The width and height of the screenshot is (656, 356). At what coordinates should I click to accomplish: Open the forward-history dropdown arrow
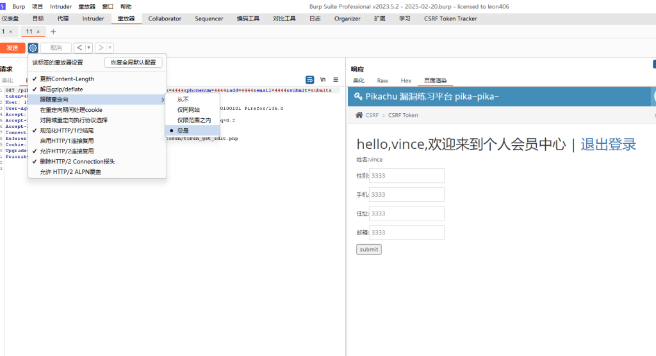click(x=110, y=47)
